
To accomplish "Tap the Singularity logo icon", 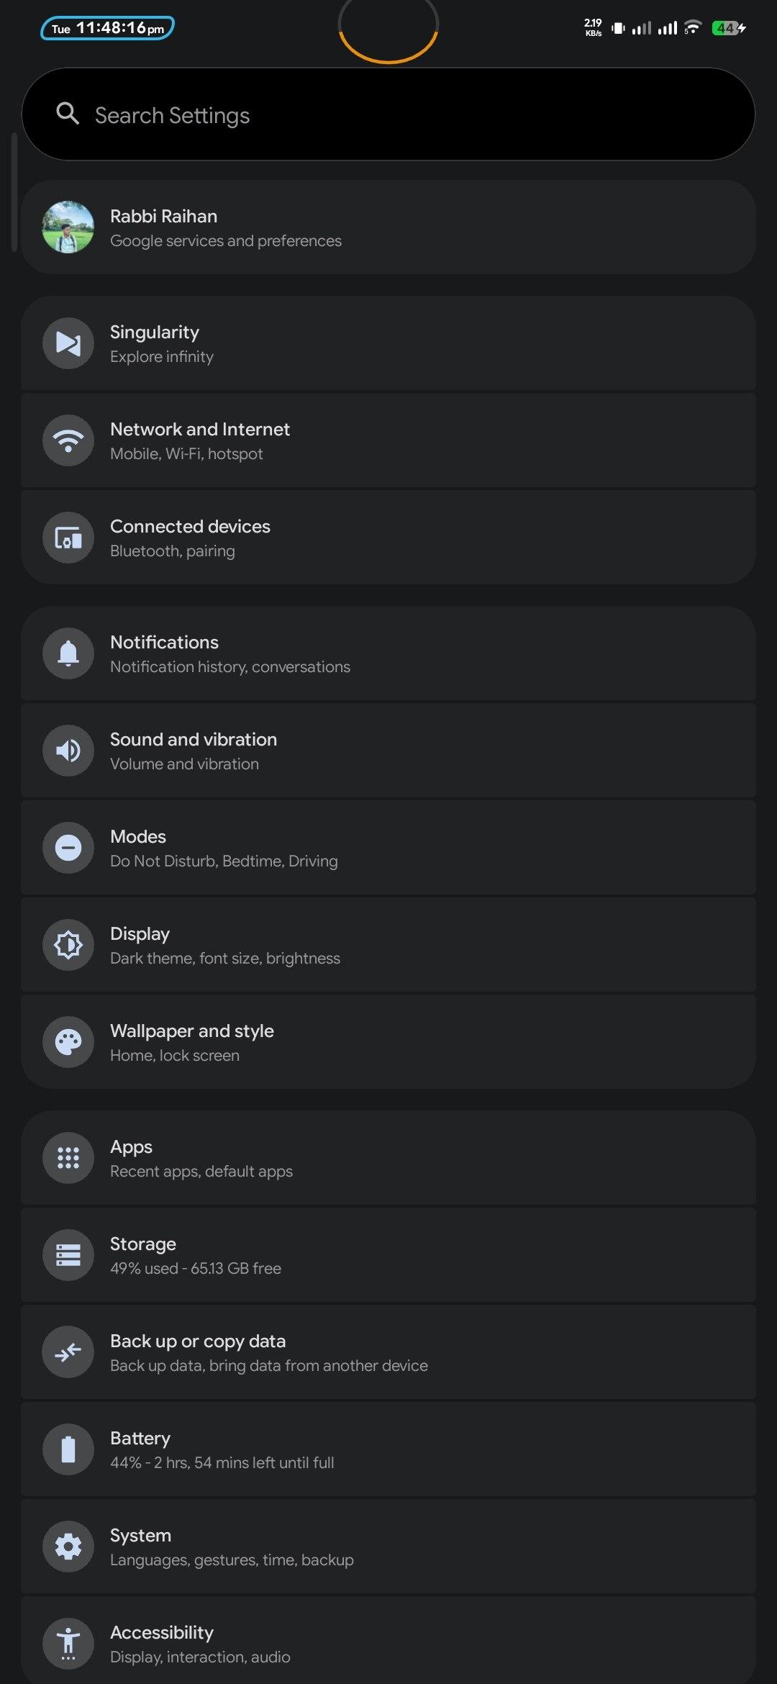I will 68,343.
